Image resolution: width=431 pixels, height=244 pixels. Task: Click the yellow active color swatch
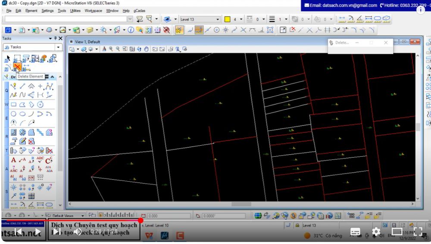pos(227,19)
